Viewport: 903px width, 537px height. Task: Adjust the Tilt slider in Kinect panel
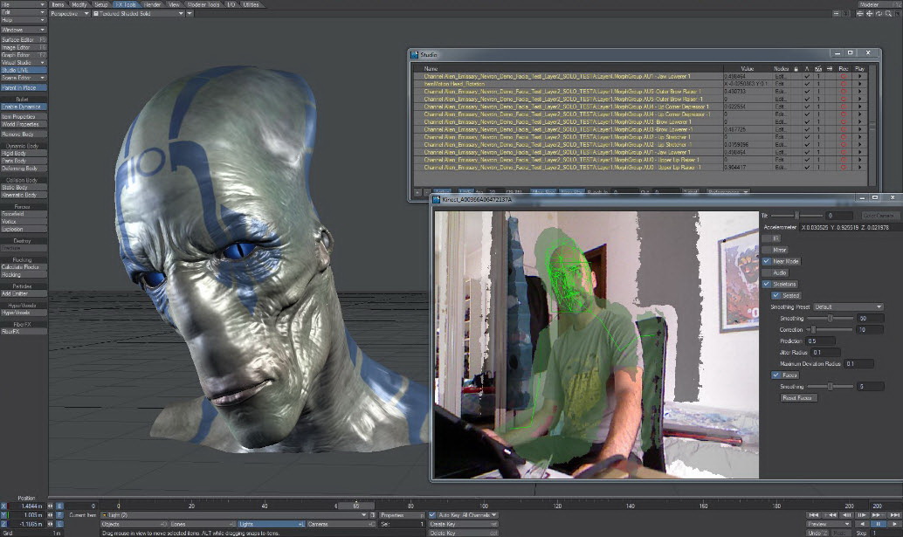coord(796,215)
